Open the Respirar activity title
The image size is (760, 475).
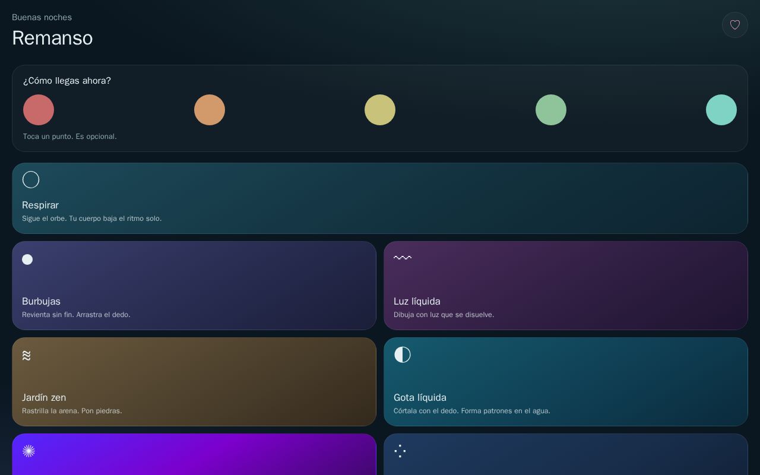click(x=40, y=205)
